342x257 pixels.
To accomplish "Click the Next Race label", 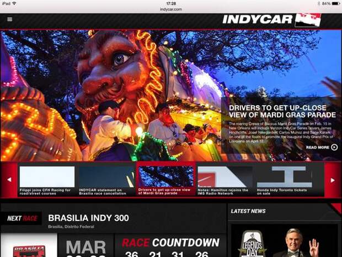I will [x=22, y=218].
